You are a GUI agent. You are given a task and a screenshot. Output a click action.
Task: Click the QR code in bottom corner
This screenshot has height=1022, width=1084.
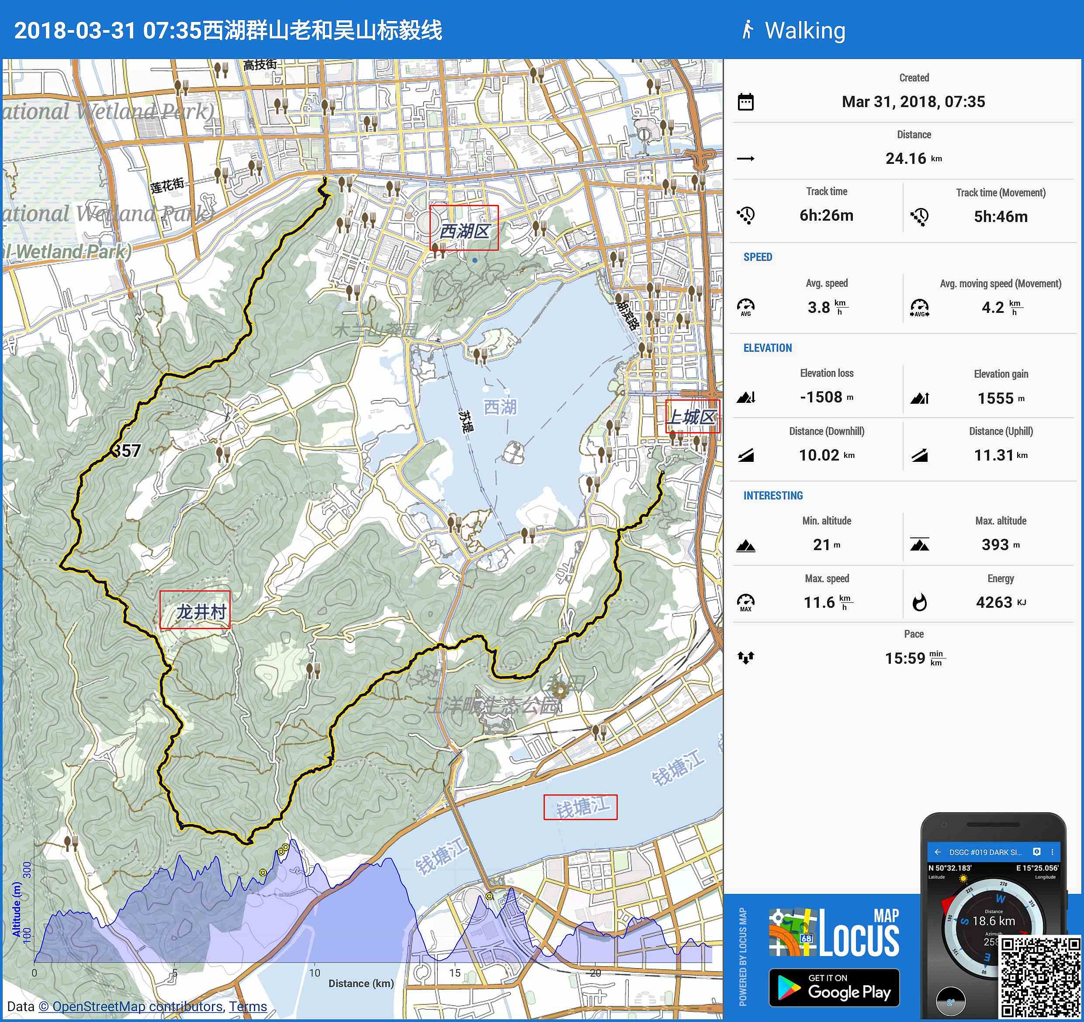[x=1040, y=977]
